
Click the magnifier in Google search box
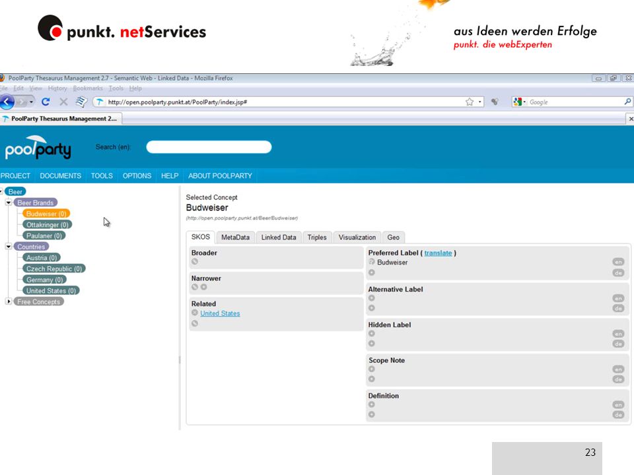627,102
